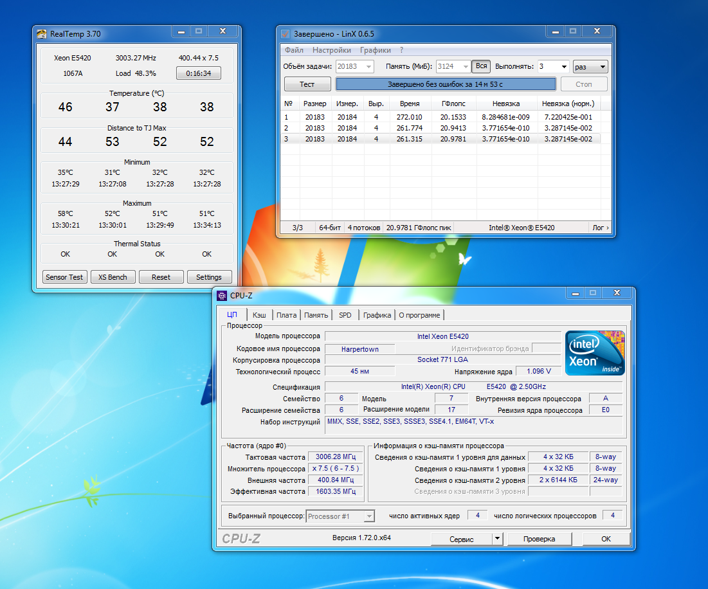Screen dimensions: 708x589
Task: Click the LinX progress status bar
Action: pyautogui.click(x=445, y=84)
